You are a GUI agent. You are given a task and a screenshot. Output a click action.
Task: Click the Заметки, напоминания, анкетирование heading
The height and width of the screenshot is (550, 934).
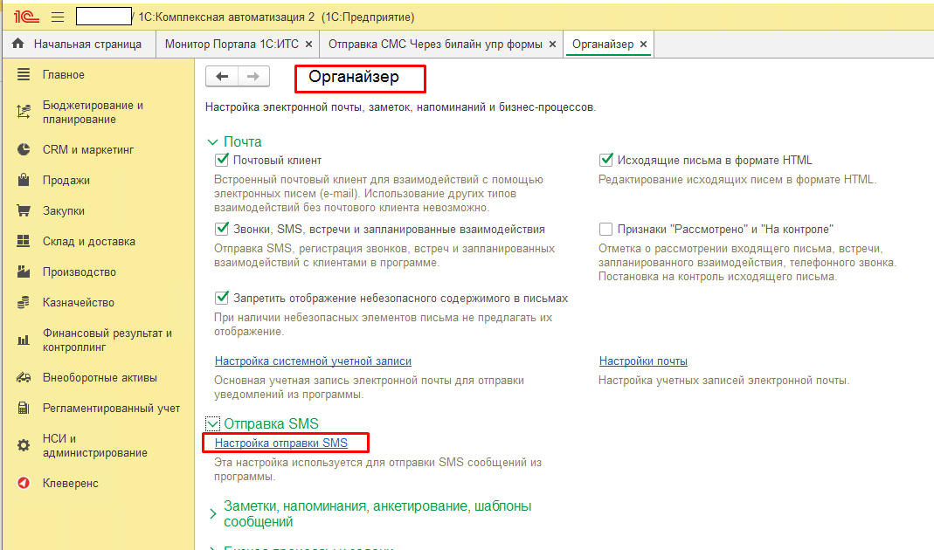pos(377,513)
